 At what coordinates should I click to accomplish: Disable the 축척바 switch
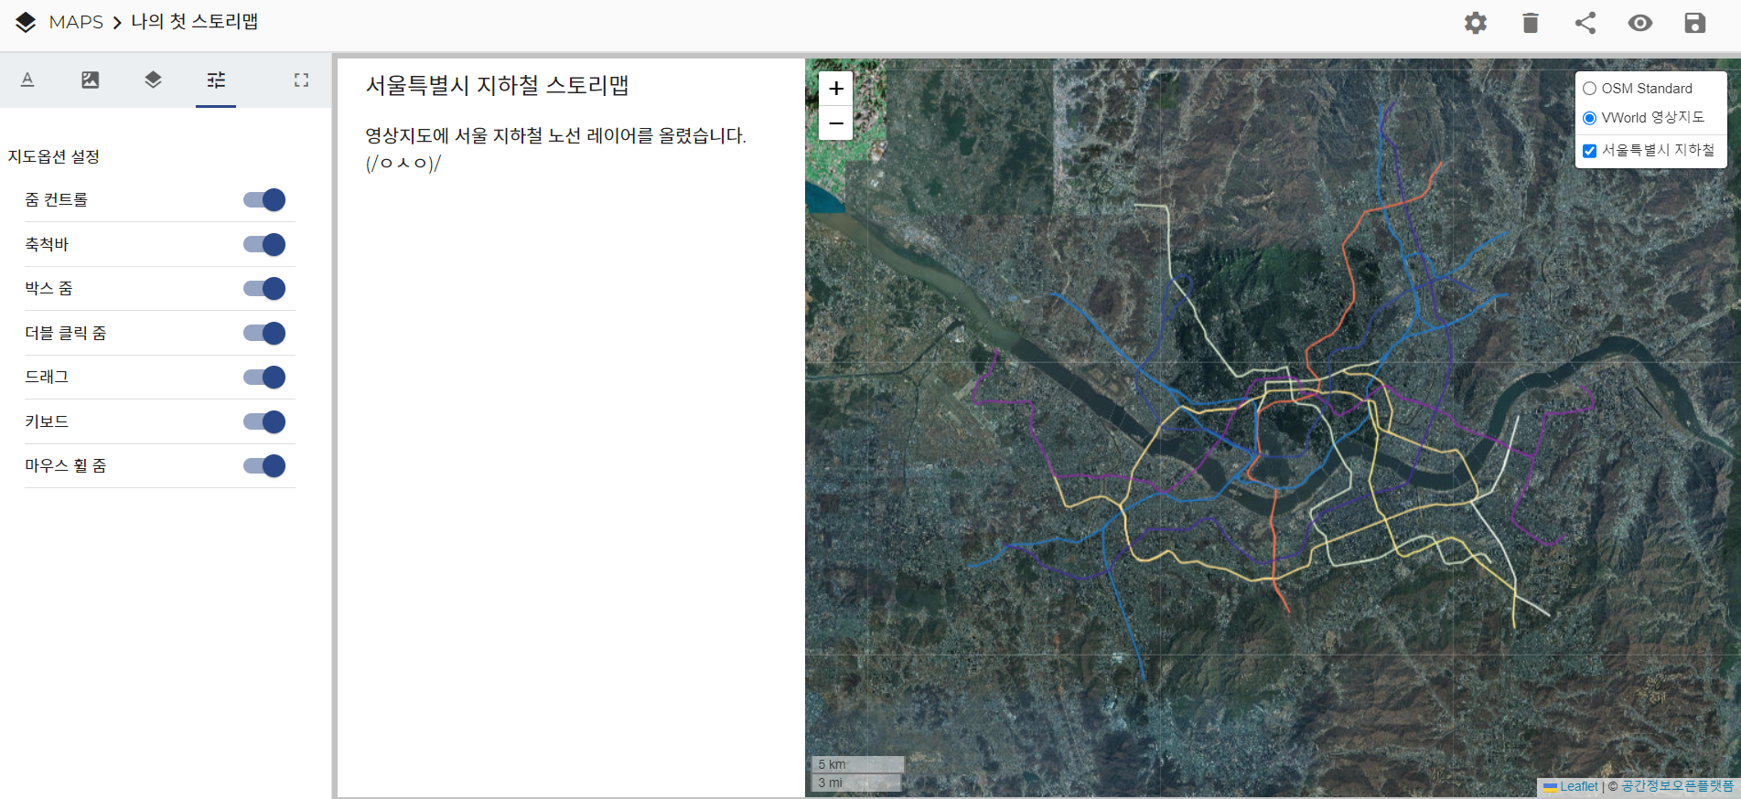(x=264, y=245)
